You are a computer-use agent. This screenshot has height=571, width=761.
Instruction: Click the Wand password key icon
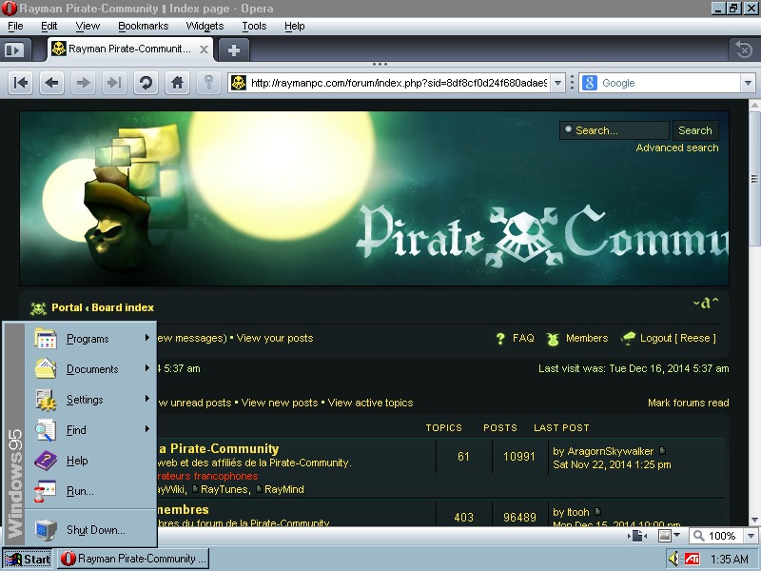point(208,83)
